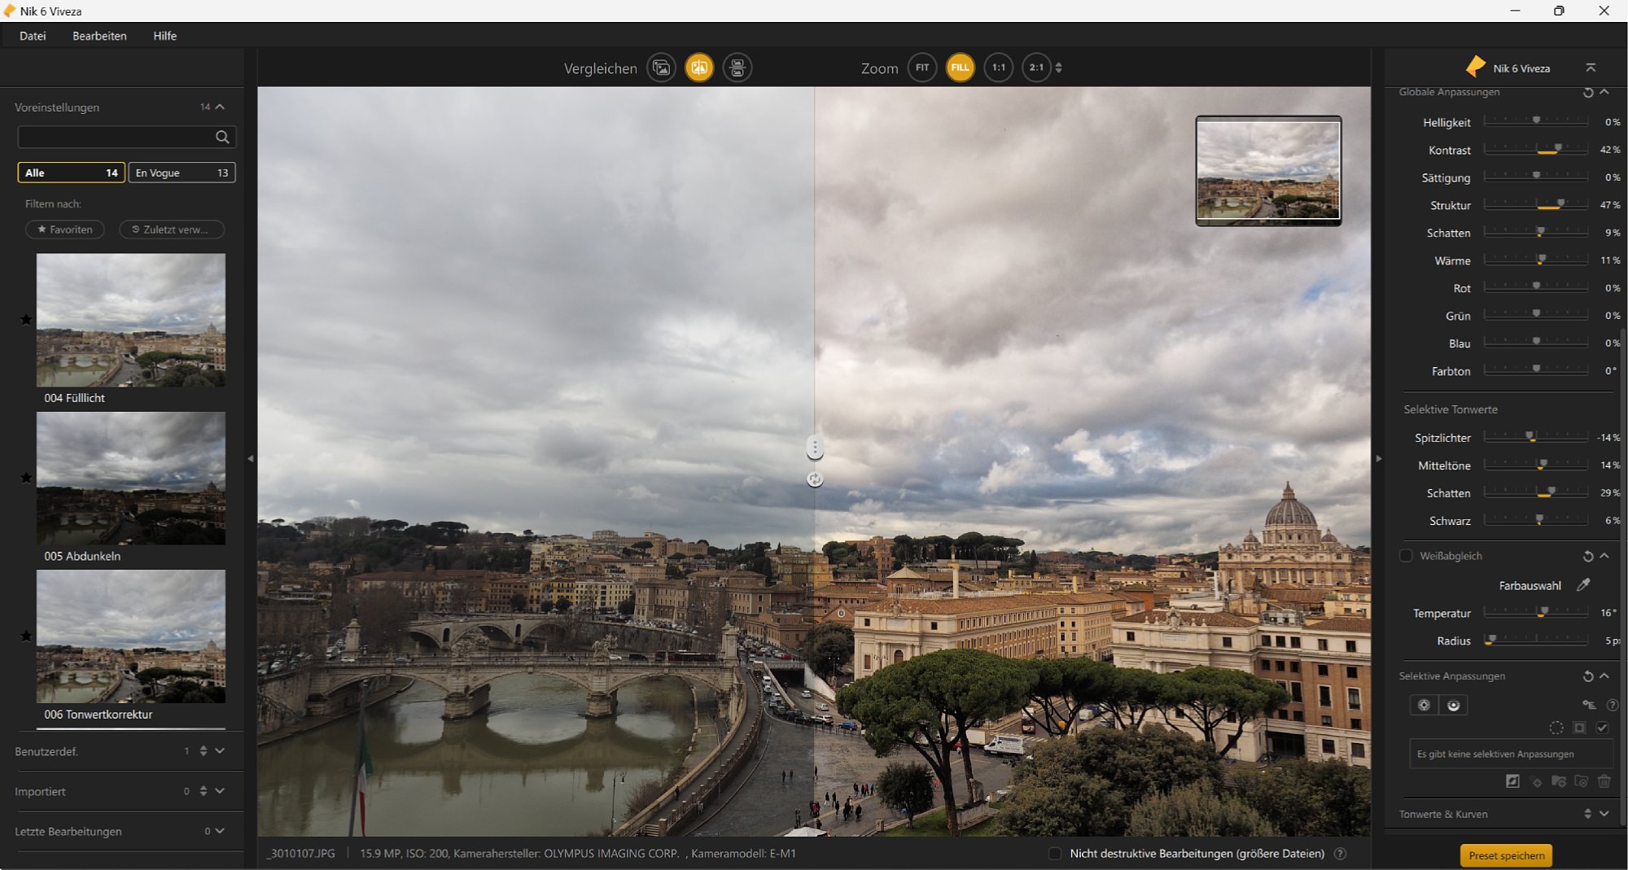Screen dimensions: 1628x870
Task: Click the info icon beside non-destructive editing
Action: [1340, 854]
